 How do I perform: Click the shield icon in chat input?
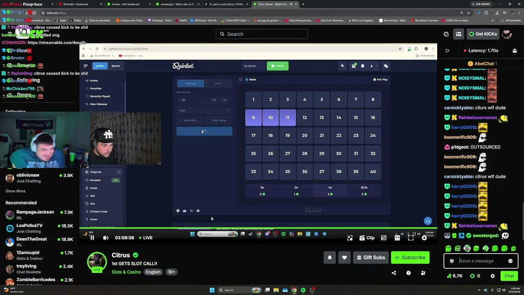452,261
